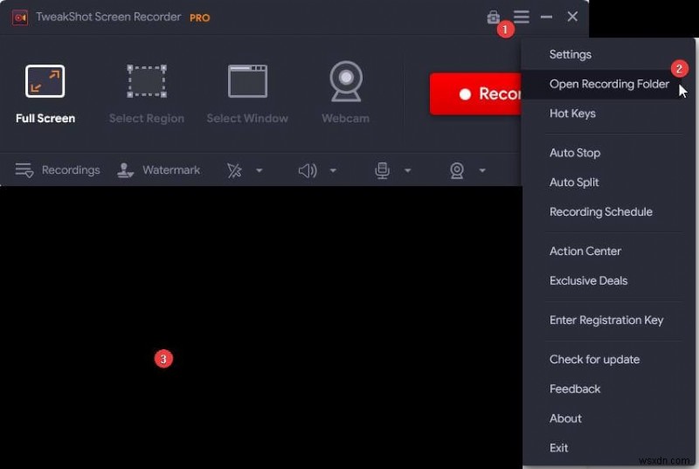Open the hamburger menu icon
This screenshot has height=469, width=699.
coord(521,17)
